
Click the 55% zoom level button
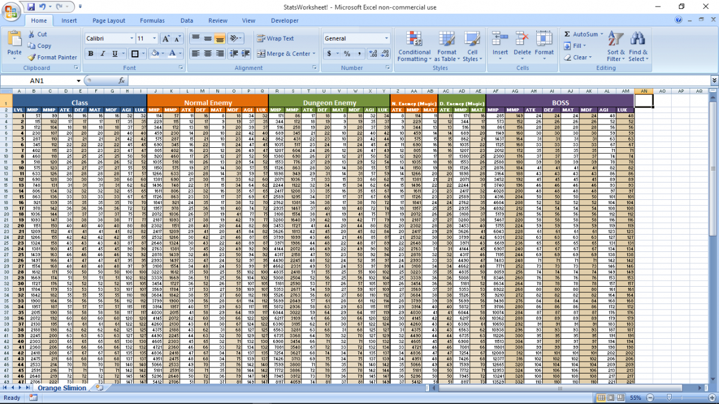pyautogui.click(x=636, y=398)
